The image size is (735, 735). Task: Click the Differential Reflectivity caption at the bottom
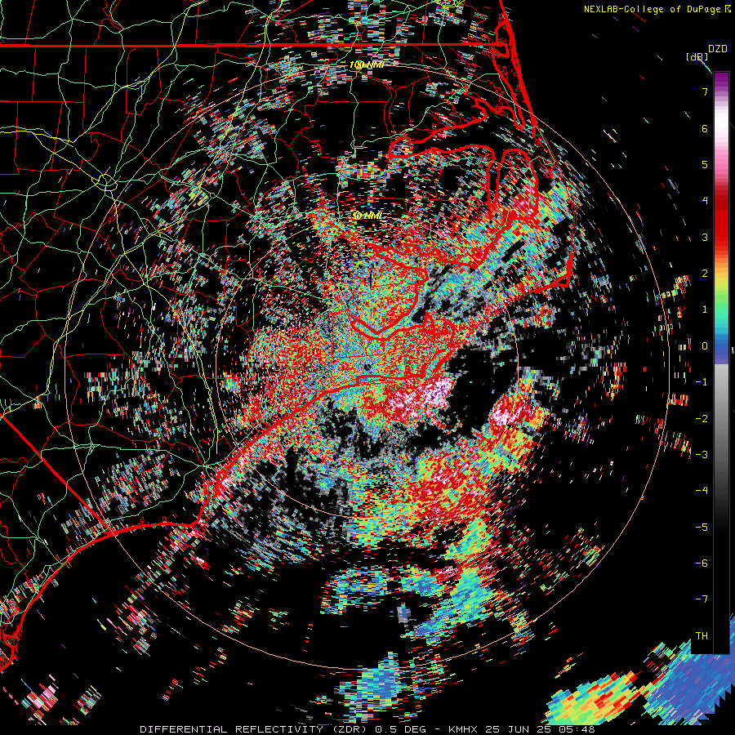(x=367, y=729)
